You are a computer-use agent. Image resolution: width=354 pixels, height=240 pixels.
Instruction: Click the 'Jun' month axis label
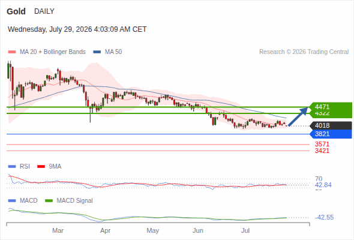tap(198, 231)
